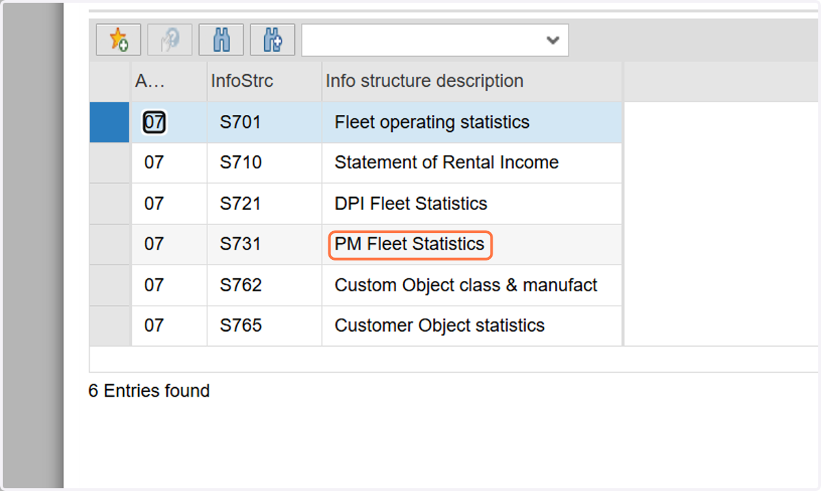Click the add to favorites star icon
Screen dimensions: 821x491
point(118,40)
